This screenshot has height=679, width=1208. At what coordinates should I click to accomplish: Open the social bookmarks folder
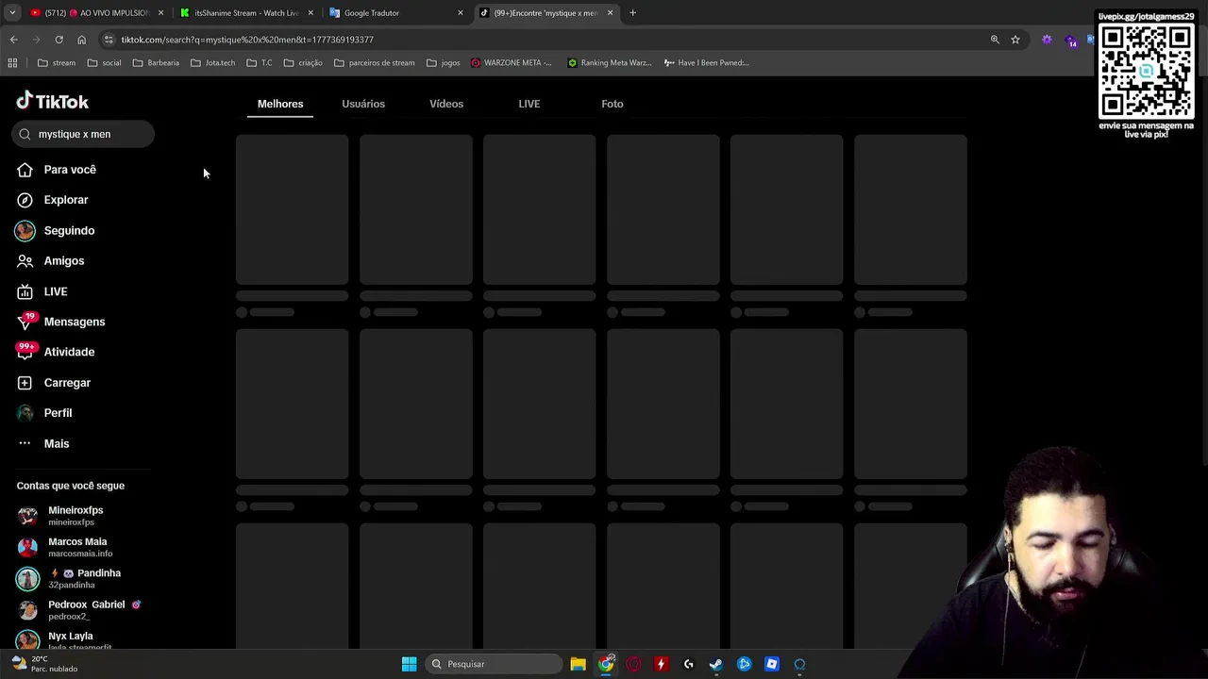pyautogui.click(x=104, y=63)
